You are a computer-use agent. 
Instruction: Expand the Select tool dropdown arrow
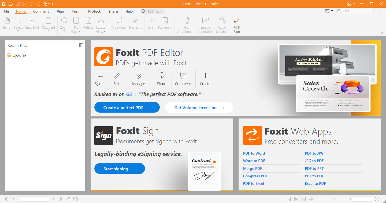tap(18, 31)
